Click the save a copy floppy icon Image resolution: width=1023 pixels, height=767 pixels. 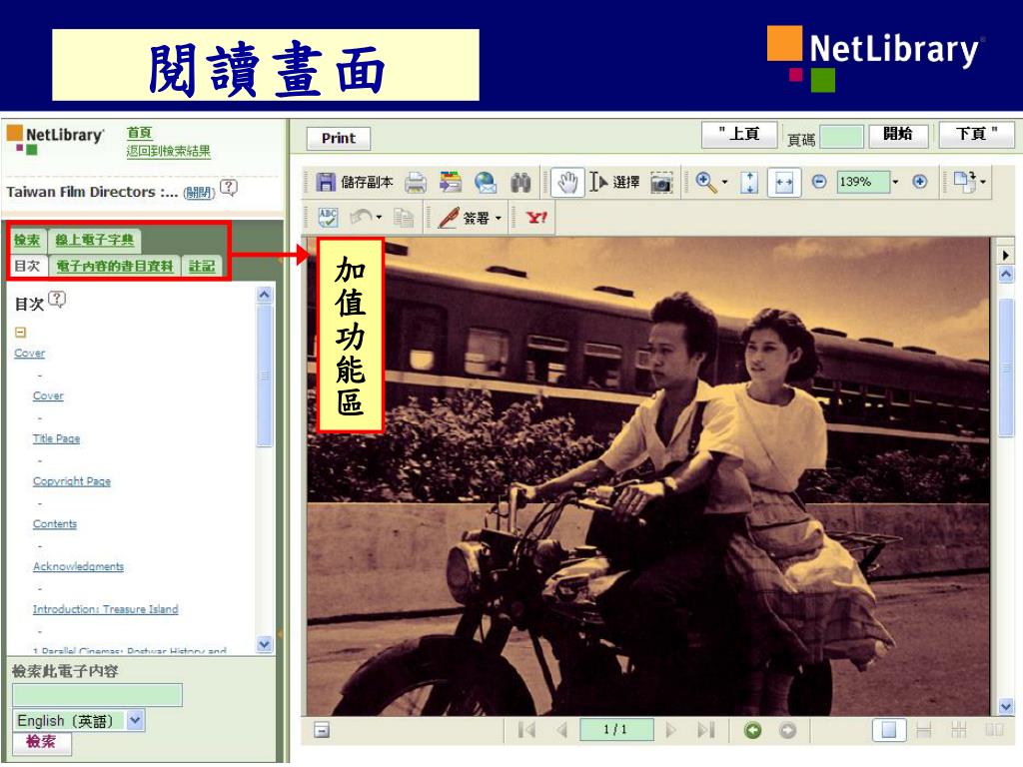click(x=325, y=182)
